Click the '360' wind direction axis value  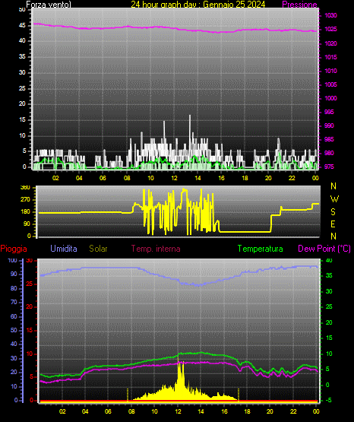25,188
